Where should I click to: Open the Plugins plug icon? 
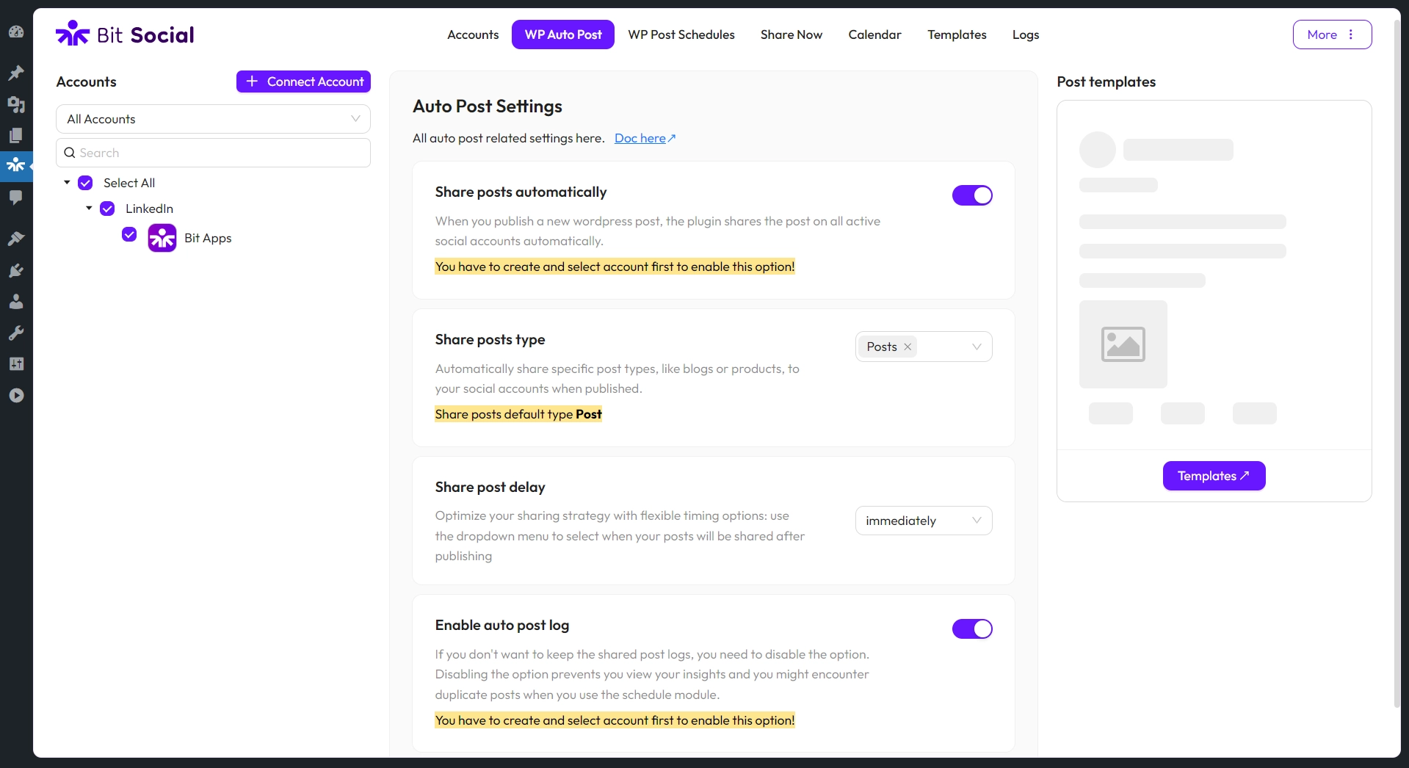click(16, 271)
